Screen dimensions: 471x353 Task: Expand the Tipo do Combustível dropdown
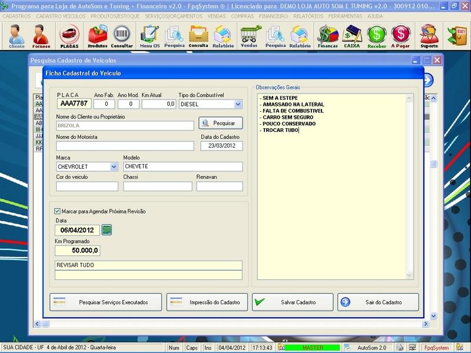(238, 104)
